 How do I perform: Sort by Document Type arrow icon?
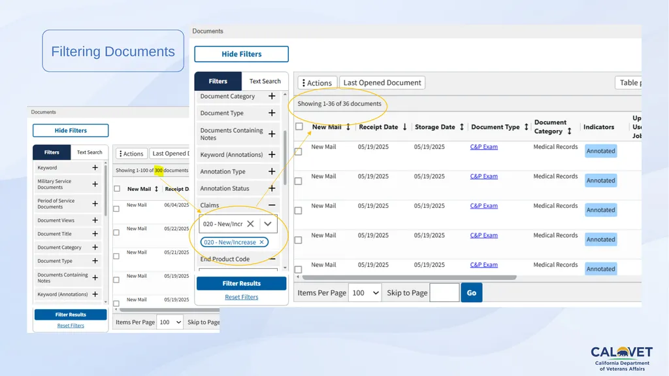[x=526, y=127]
